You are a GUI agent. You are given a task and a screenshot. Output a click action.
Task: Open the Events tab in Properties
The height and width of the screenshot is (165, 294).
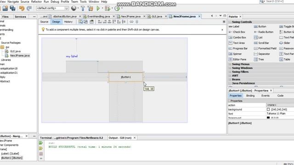pyautogui.click(x=266, y=96)
